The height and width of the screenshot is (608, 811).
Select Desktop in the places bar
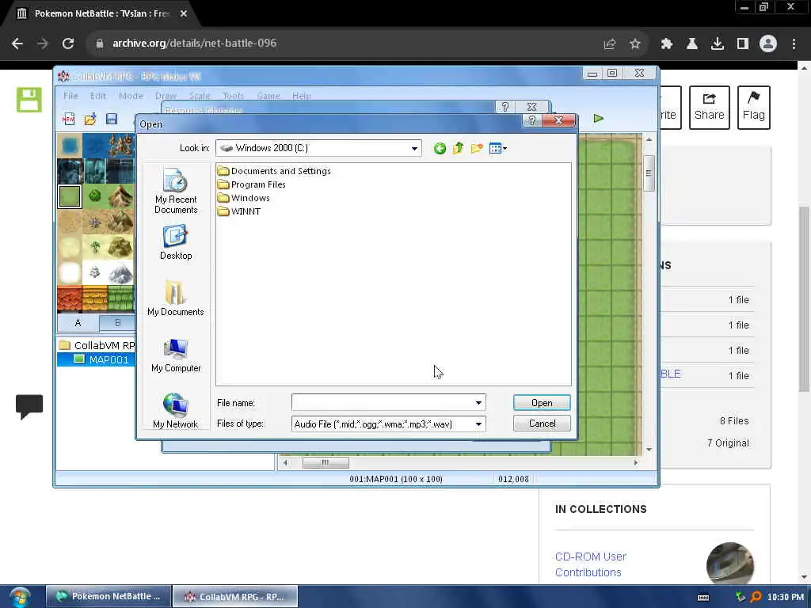click(176, 242)
